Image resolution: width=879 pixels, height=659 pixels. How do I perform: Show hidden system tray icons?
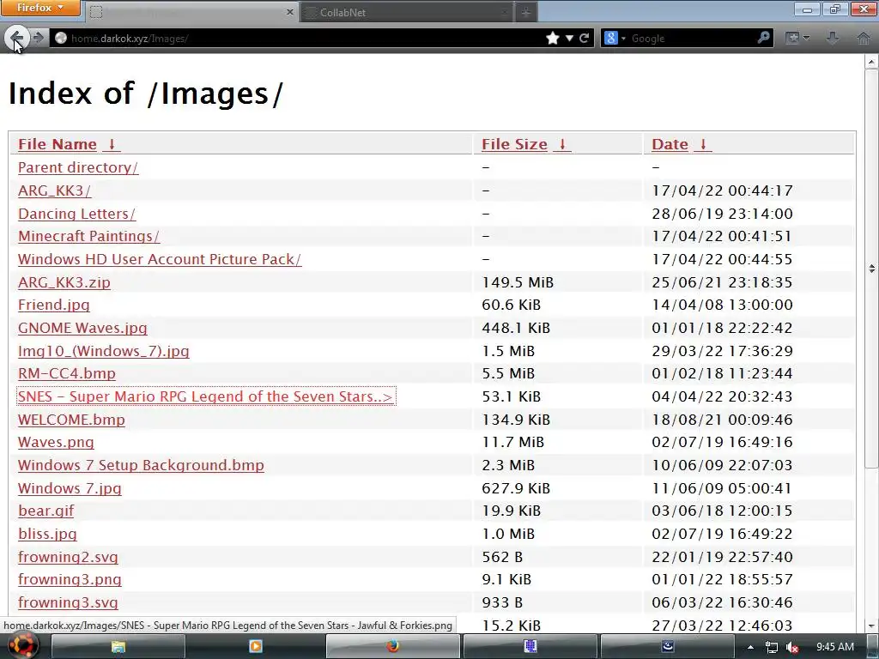click(750, 647)
